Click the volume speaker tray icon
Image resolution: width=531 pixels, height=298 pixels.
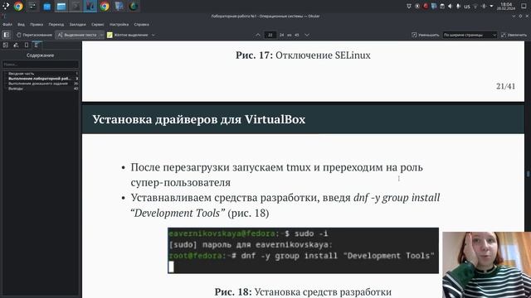click(450, 6)
